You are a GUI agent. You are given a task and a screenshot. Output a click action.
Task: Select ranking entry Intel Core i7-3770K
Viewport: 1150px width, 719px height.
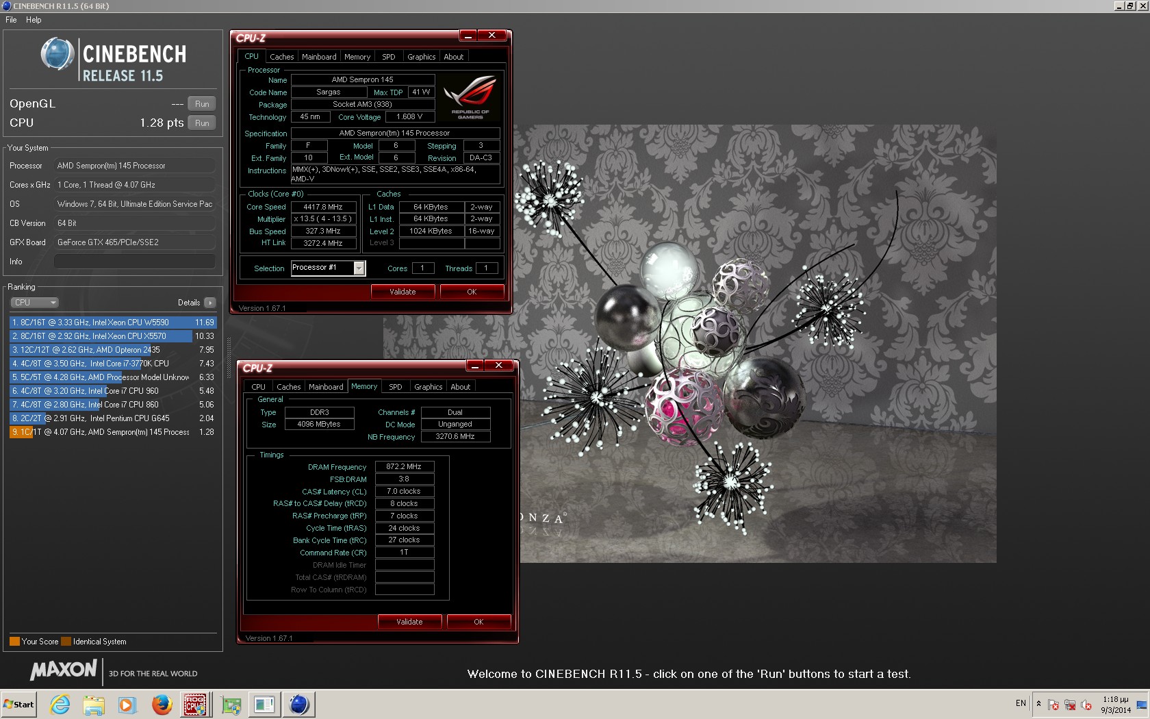coord(113,364)
